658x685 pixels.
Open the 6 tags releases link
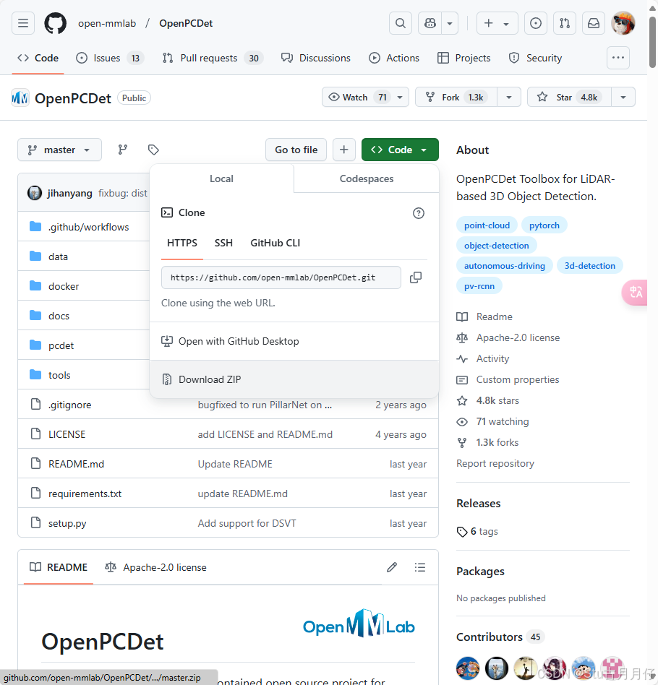[x=477, y=531]
